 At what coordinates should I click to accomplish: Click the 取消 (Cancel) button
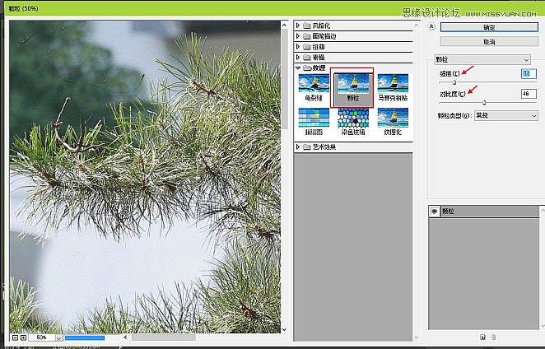tap(488, 40)
